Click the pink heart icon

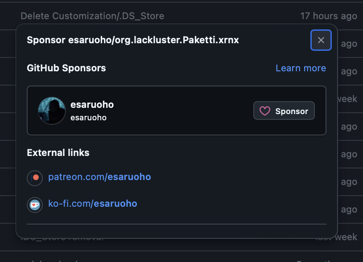click(x=265, y=111)
